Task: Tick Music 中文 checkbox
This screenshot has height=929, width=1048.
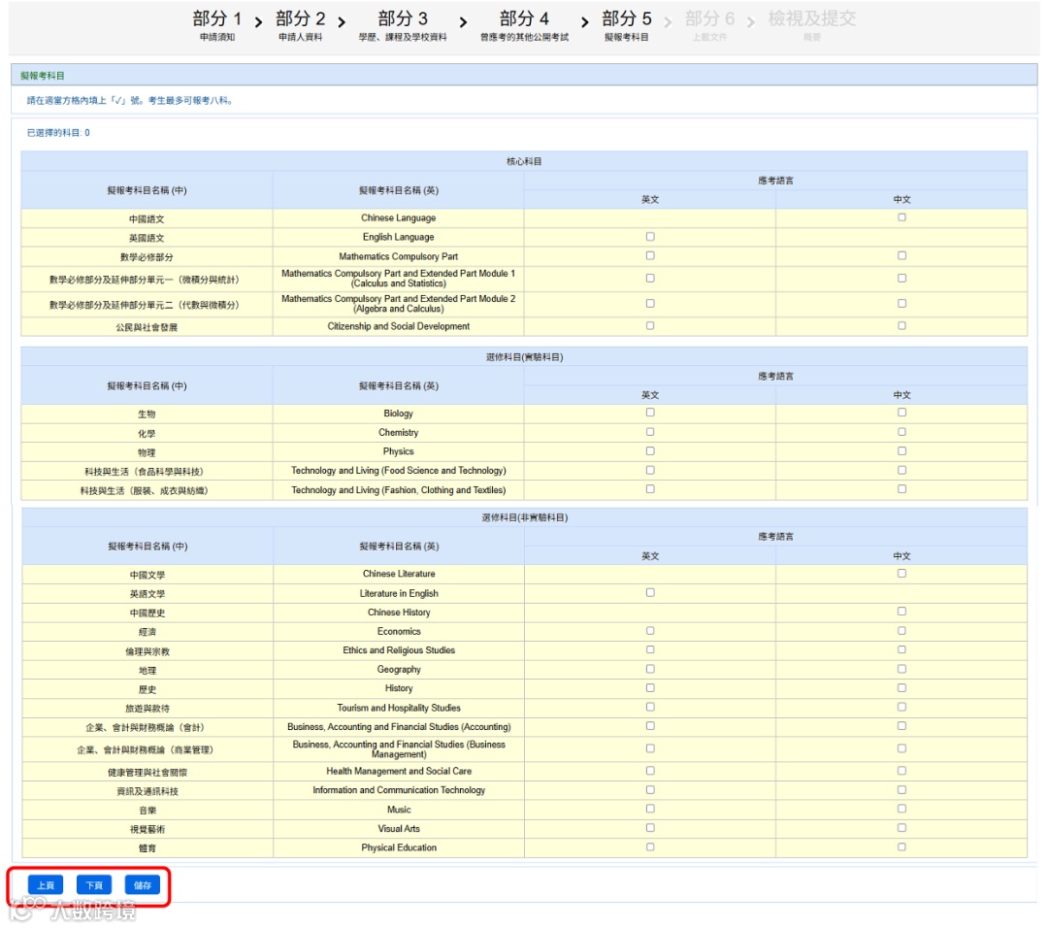Action: pos(901,809)
